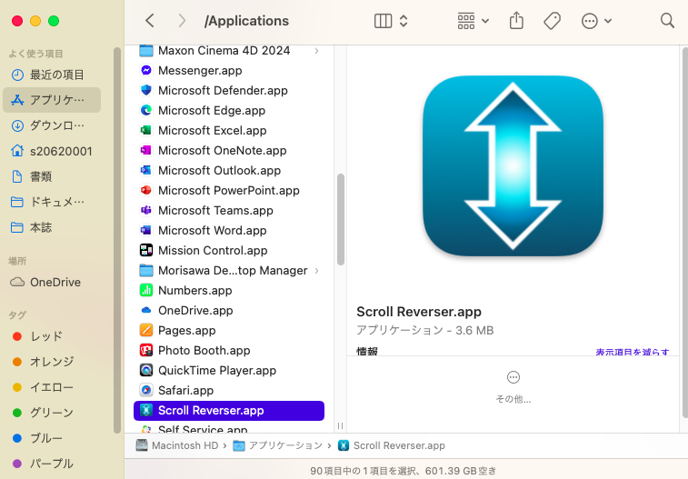Select アプリケーション sidebar item
688x479 pixels.
pos(52,100)
